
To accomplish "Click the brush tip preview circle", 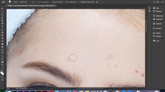I will [x=10, y=2].
